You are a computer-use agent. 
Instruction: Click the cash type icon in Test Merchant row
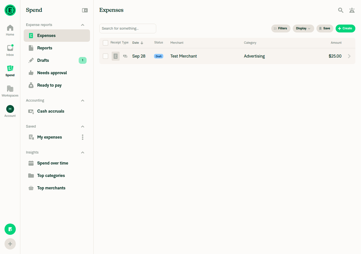pos(125,56)
